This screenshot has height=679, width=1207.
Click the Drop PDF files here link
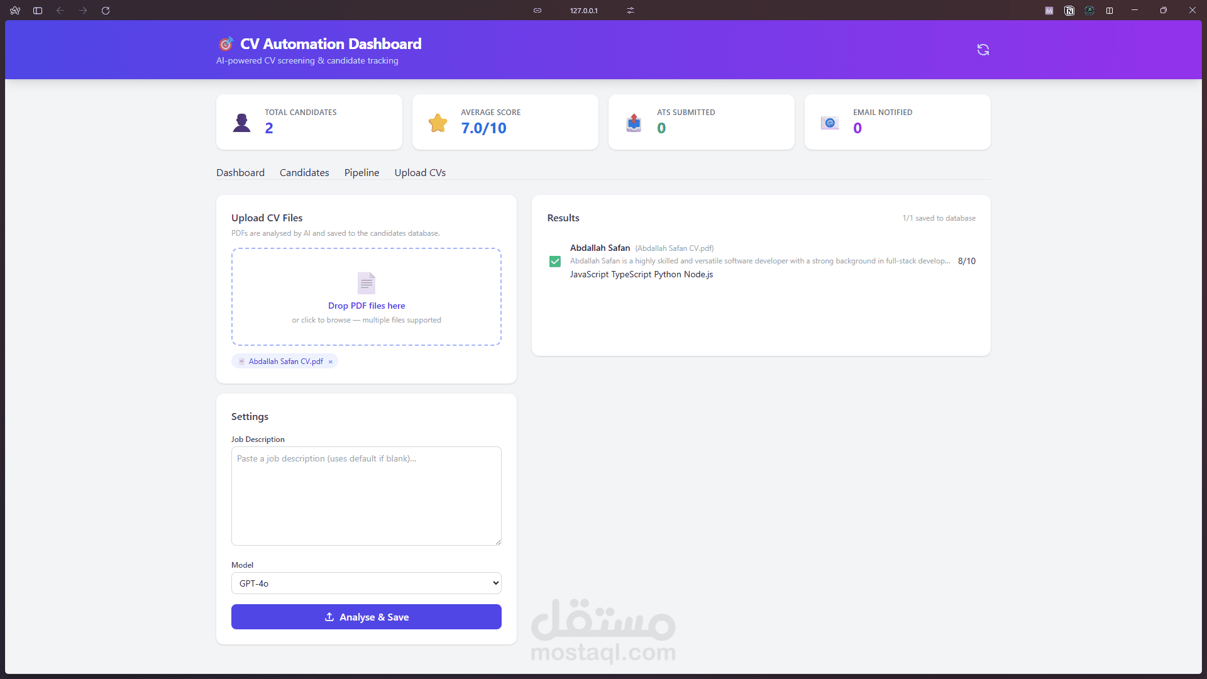tap(367, 306)
